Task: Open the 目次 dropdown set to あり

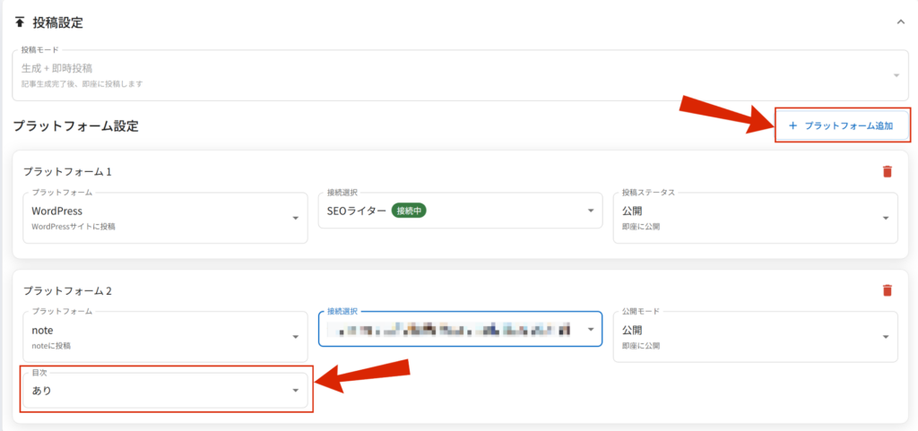Action: [165, 391]
